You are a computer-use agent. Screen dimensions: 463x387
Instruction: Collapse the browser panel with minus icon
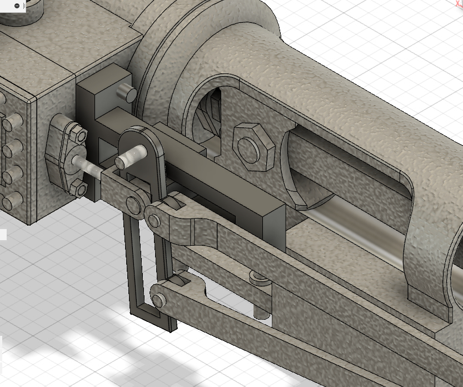click(17, 6)
